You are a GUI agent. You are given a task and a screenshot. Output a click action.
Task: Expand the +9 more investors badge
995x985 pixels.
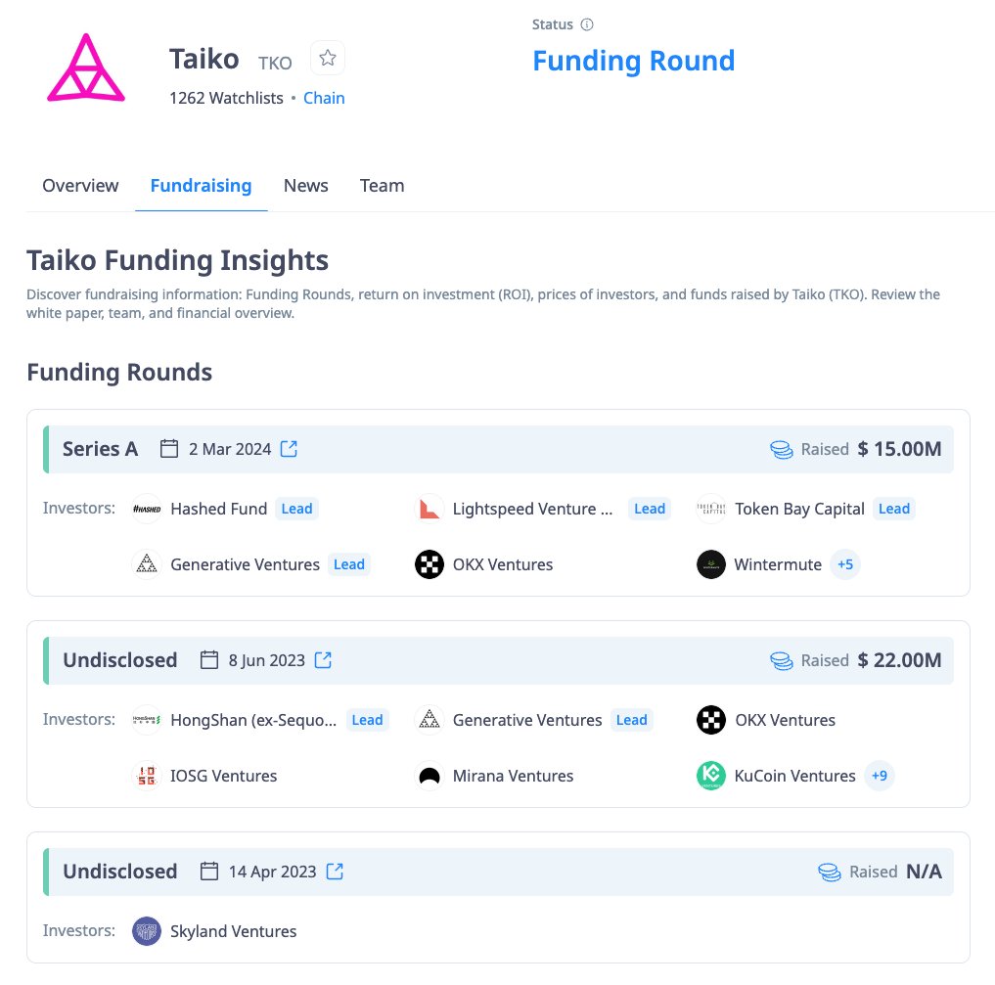click(x=880, y=776)
